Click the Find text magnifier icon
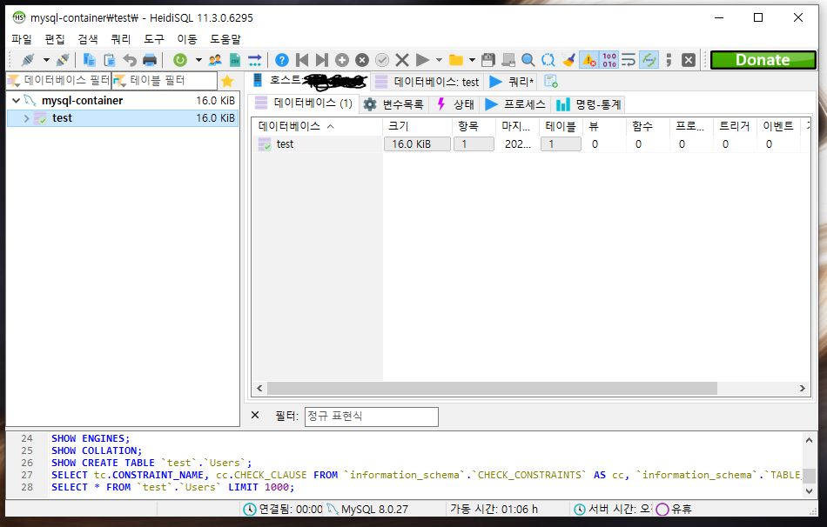The width and height of the screenshot is (827, 527). [x=528, y=60]
